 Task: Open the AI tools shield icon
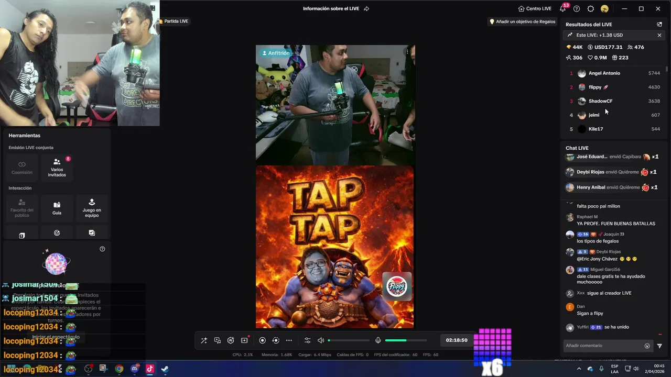[231, 340]
